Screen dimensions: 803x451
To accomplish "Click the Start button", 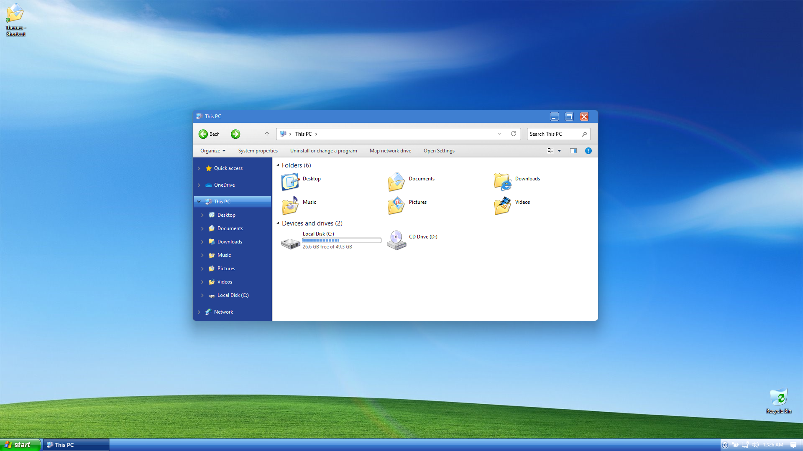I will point(20,445).
